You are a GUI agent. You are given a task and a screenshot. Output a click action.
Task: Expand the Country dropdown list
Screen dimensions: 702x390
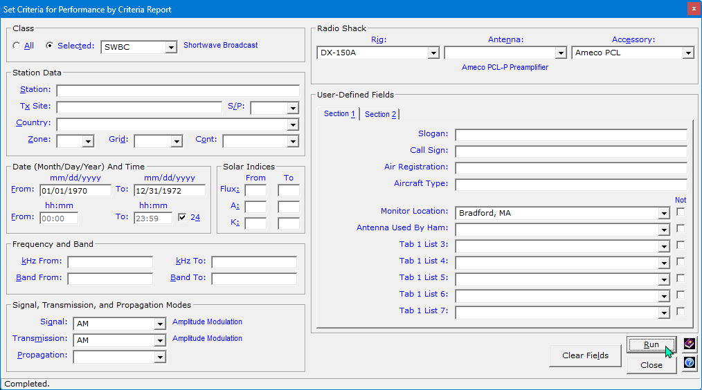coord(293,125)
